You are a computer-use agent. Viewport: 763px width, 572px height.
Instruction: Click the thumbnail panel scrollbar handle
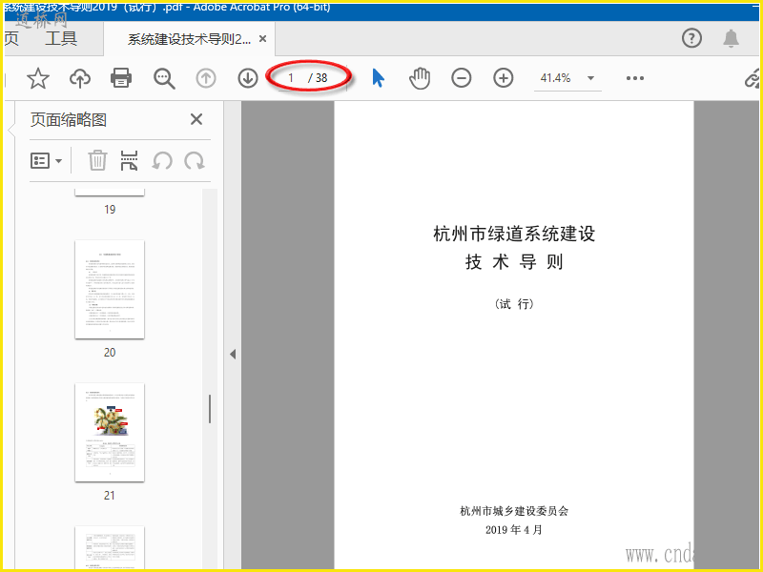tap(210, 409)
